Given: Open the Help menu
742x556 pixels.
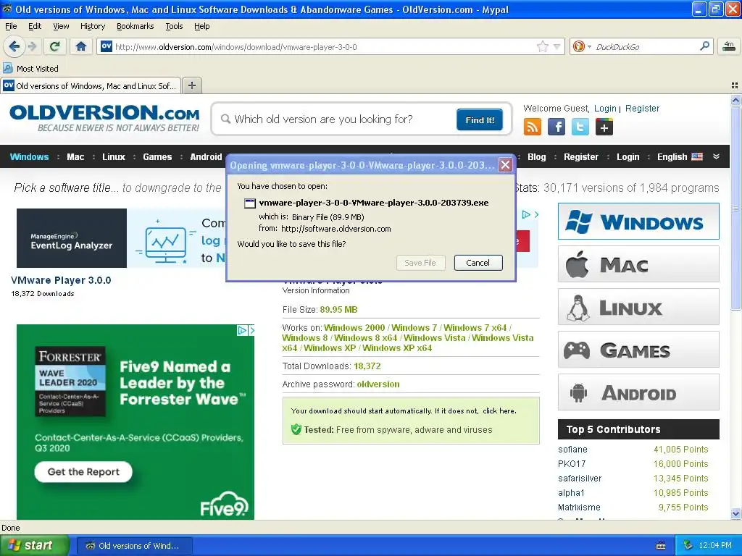Looking at the screenshot, I should pos(201,26).
